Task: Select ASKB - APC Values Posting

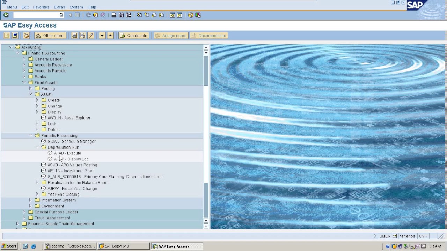Action: (x=72, y=165)
